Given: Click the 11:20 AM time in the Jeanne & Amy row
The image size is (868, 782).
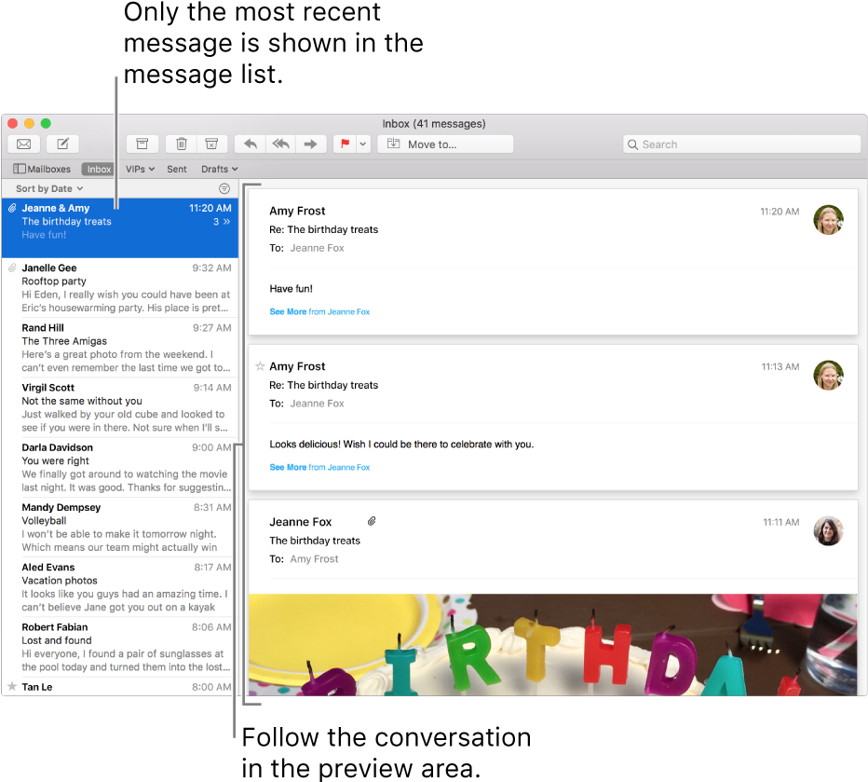Looking at the screenshot, I should 210,208.
